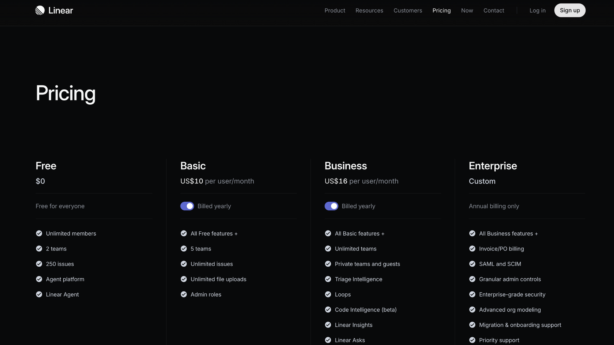This screenshot has height=345, width=614.
Task: Click the checkmark beside 250 issues
Action: click(x=39, y=264)
